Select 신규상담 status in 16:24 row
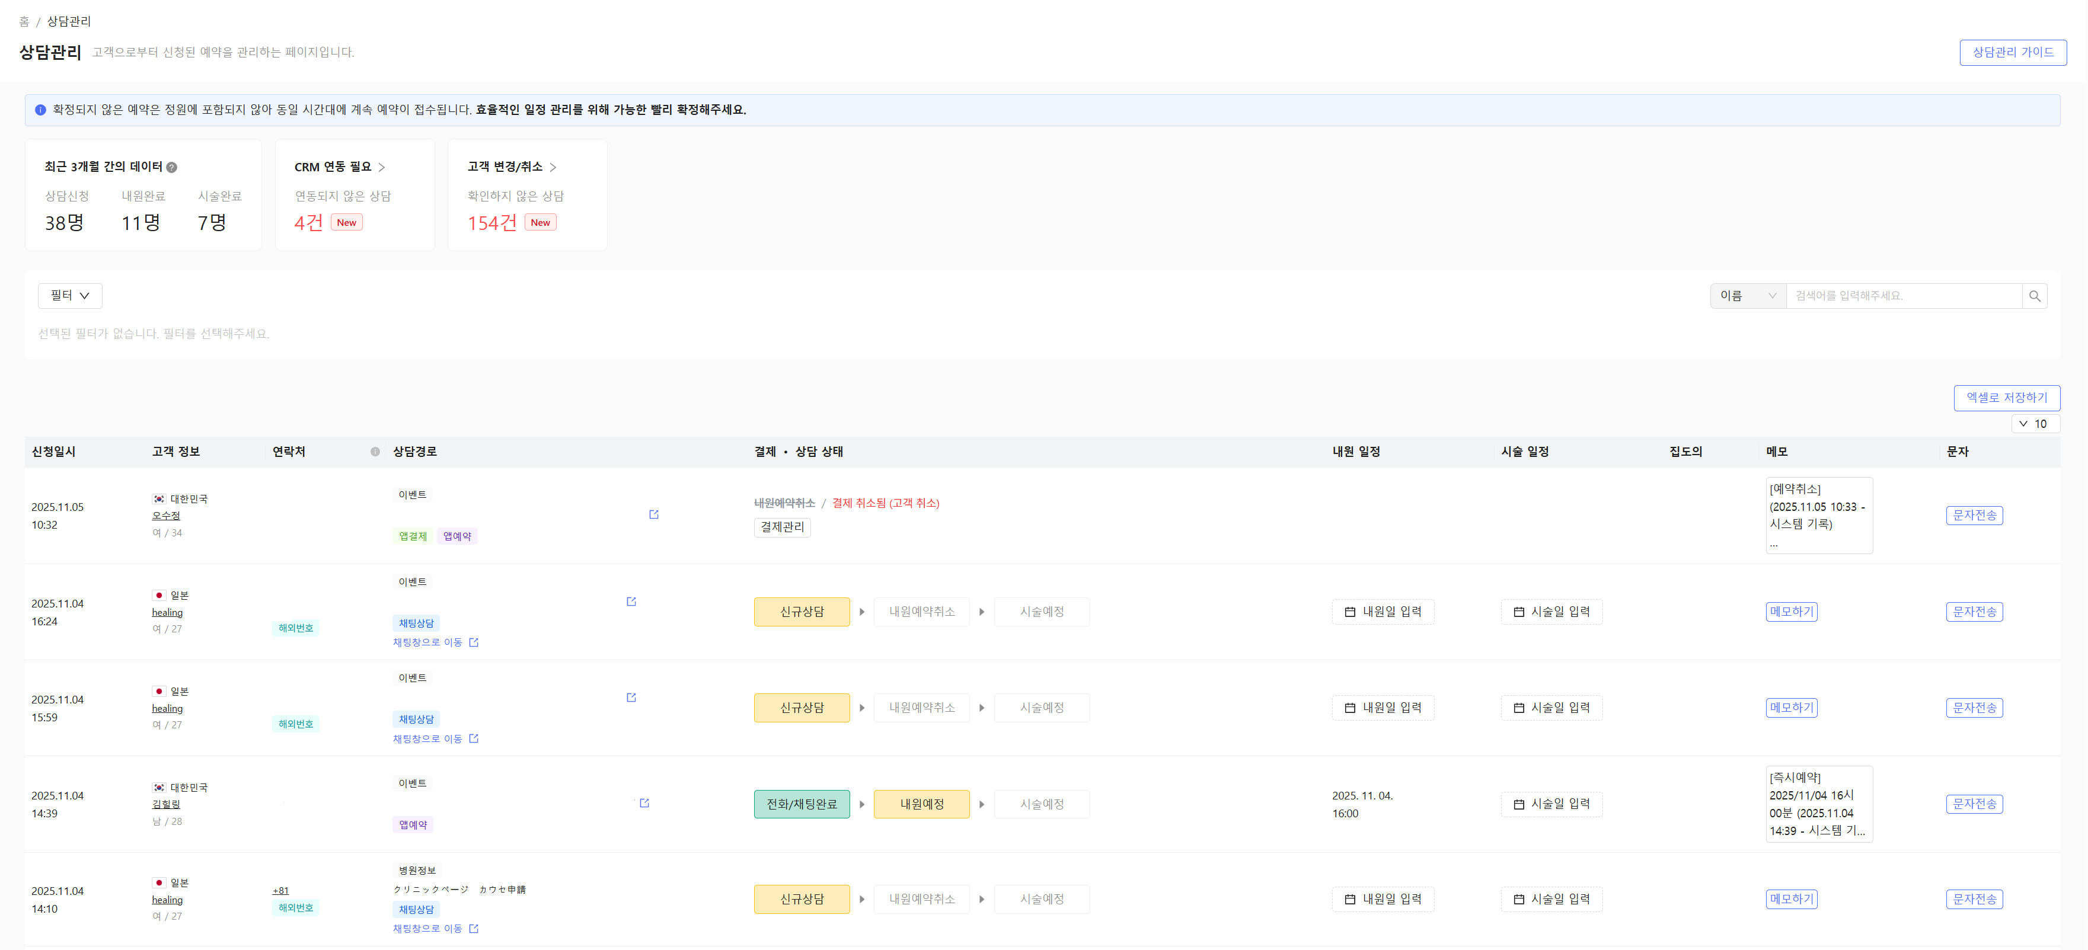Viewport: 2088px width, 950px height. pos(801,611)
